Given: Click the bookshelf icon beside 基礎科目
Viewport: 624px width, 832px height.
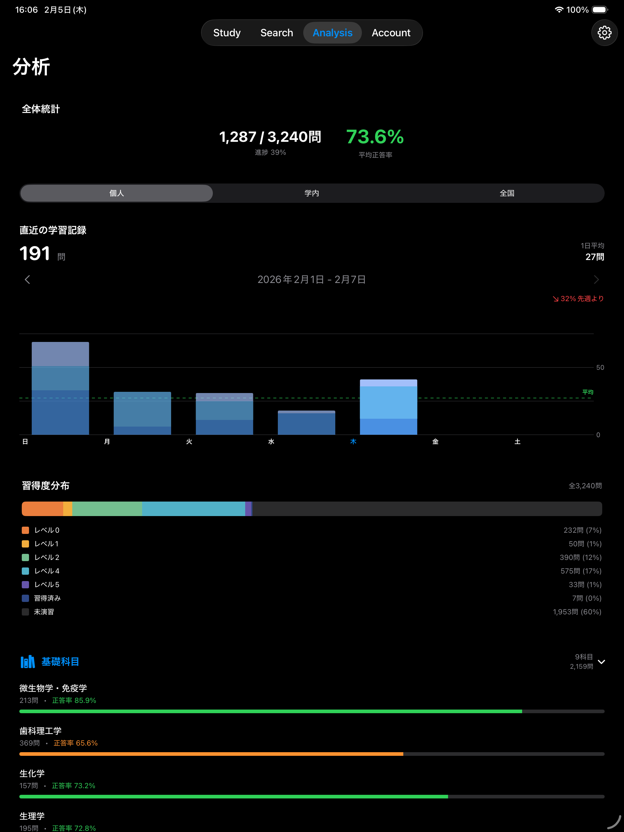Looking at the screenshot, I should pyautogui.click(x=28, y=661).
